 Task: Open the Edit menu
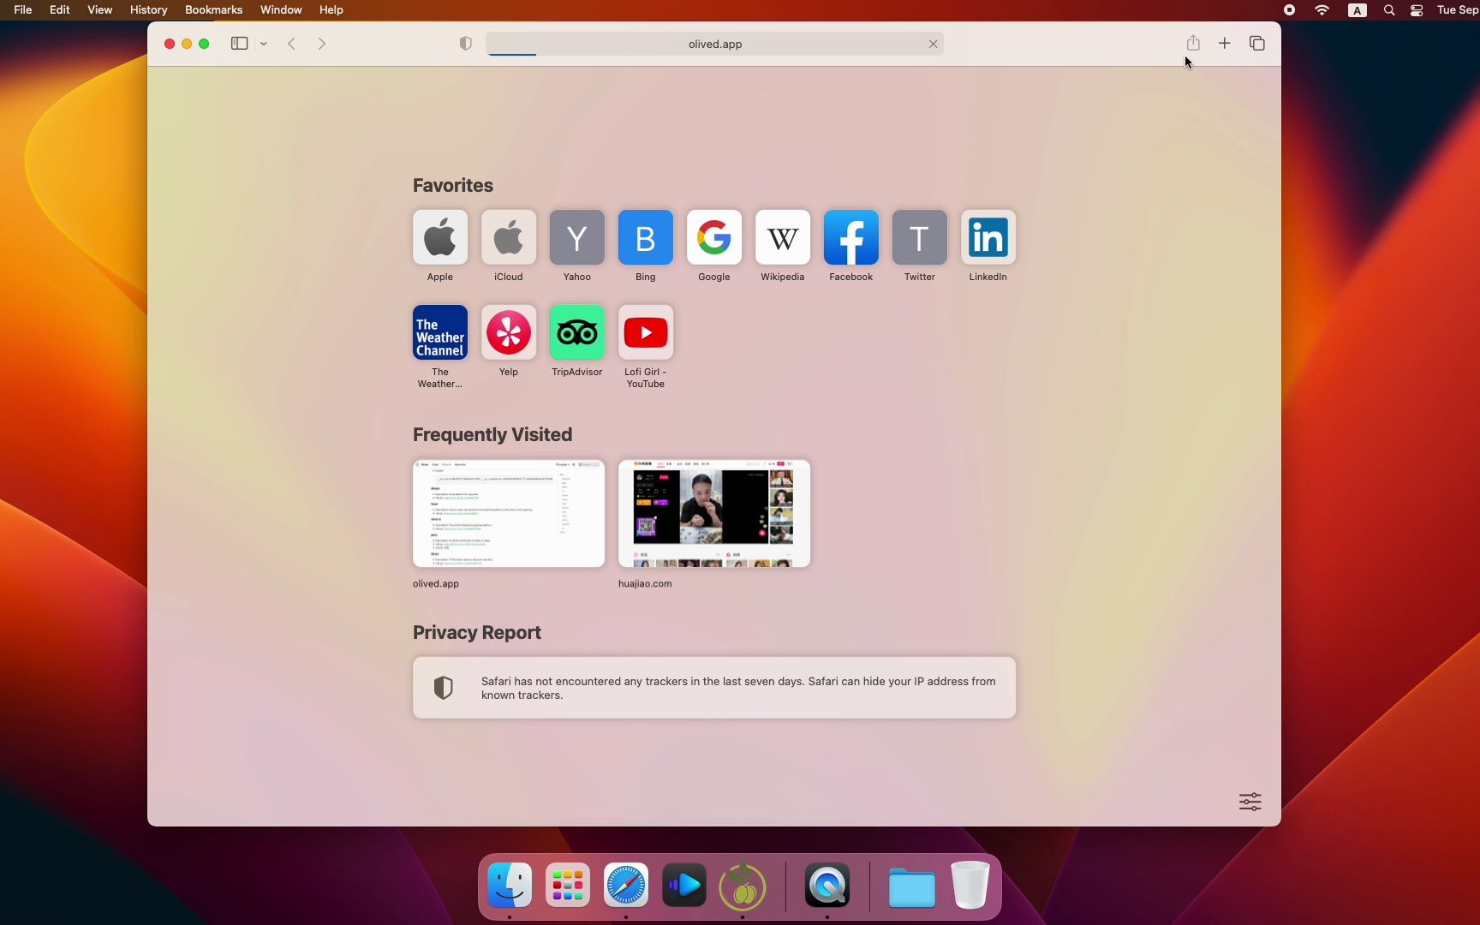pos(60,10)
